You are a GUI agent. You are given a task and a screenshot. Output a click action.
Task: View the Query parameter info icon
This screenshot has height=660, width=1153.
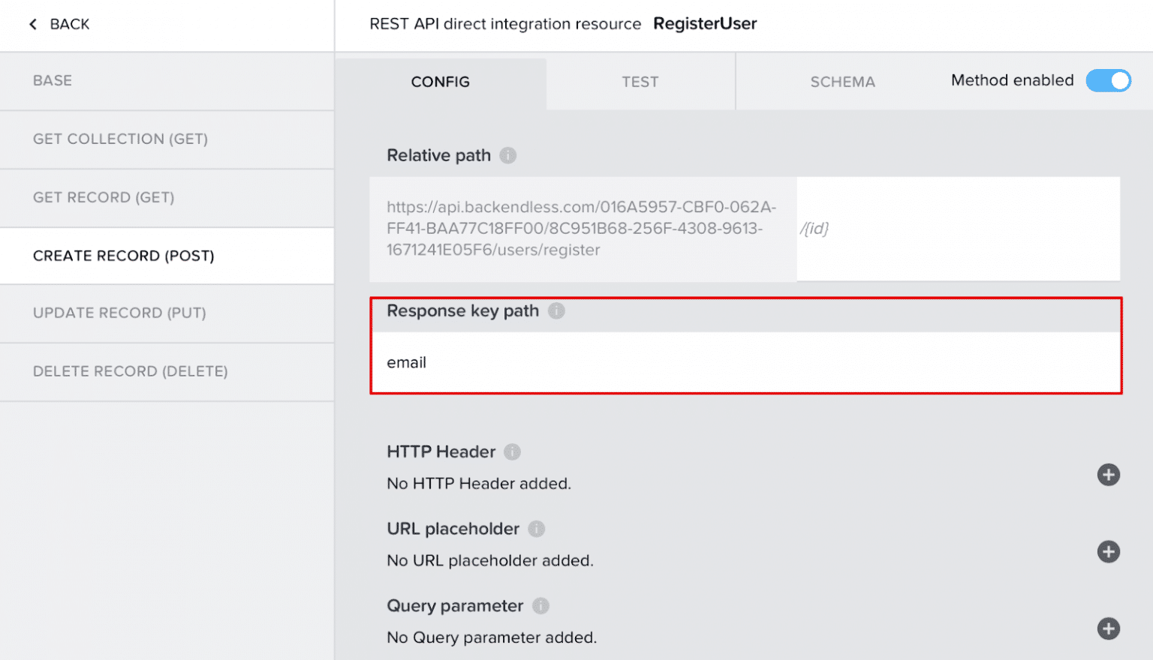click(x=541, y=606)
